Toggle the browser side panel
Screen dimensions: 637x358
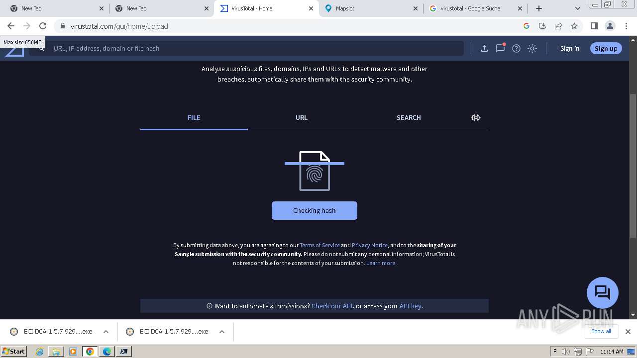click(594, 26)
